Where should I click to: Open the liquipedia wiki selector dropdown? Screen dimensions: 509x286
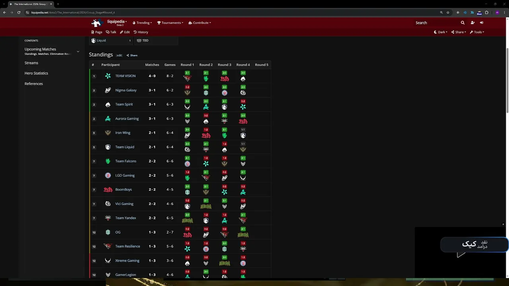pos(117,22)
